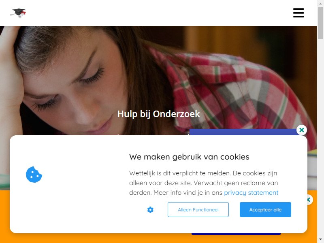This screenshot has width=324, height=243.
Task: Choose the "Alleen Functioneel" cookies option
Action: tap(198, 209)
